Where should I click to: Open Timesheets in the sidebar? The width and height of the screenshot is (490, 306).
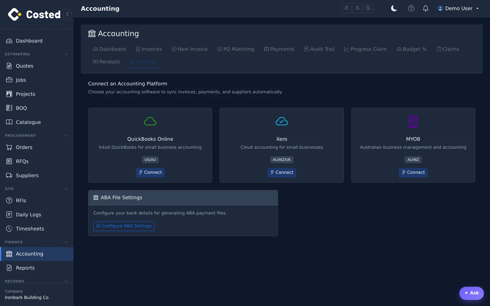[x=37, y=229]
